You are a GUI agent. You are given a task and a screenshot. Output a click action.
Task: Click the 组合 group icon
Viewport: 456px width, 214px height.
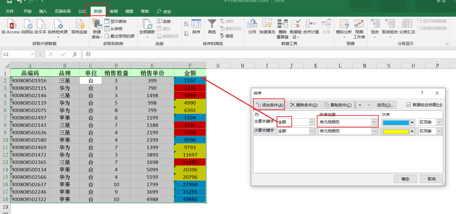coord(375,24)
